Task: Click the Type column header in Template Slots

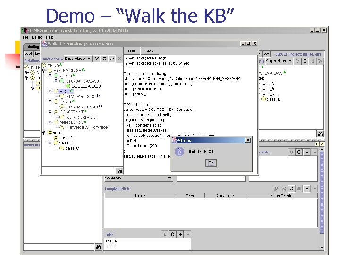Action: tap(190, 195)
